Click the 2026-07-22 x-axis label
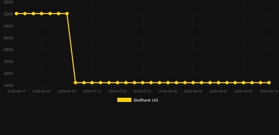Screen dimensions: 279x135 click(118, 91)
